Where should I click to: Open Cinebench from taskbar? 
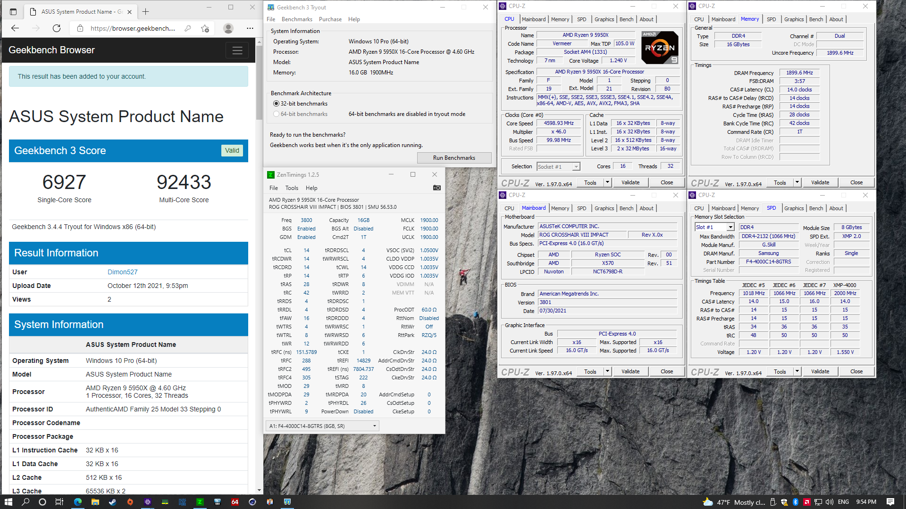pos(252,502)
